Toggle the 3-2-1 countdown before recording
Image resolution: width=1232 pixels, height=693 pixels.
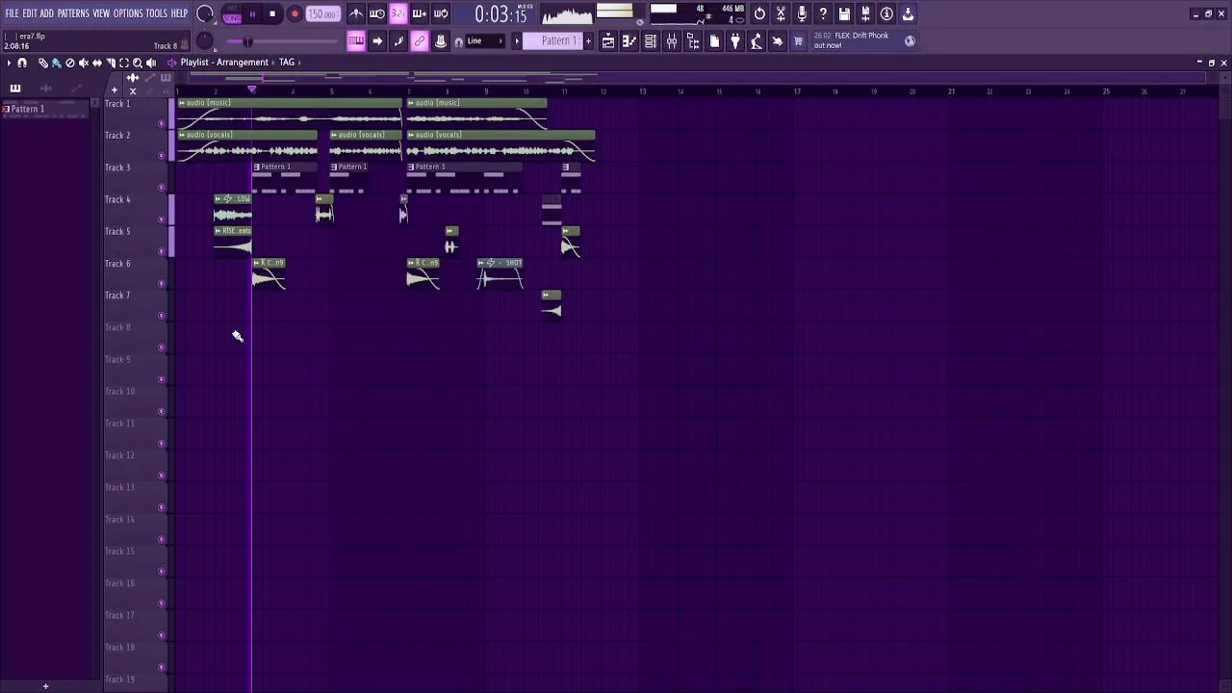[x=398, y=13]
